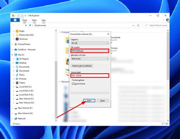Maximize the File Explorer window
Screen dimensions: 180x139
tap(158, 16)
